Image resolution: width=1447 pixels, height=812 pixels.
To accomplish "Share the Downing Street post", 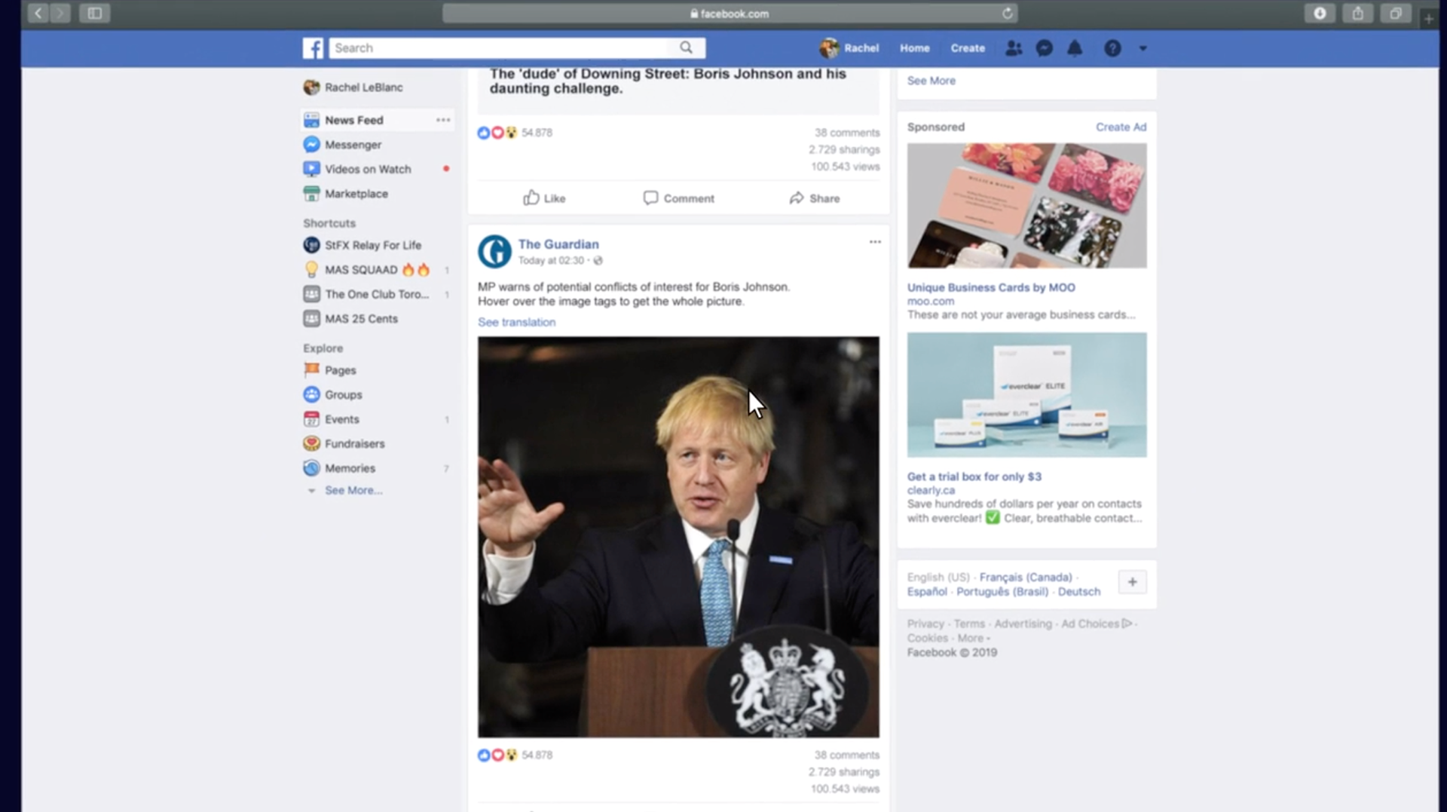I will [814, 198].
